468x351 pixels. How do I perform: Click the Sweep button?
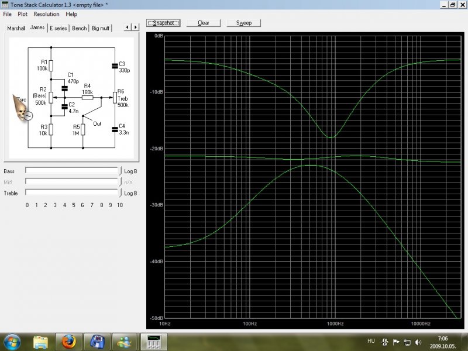[x=244, y=23]
